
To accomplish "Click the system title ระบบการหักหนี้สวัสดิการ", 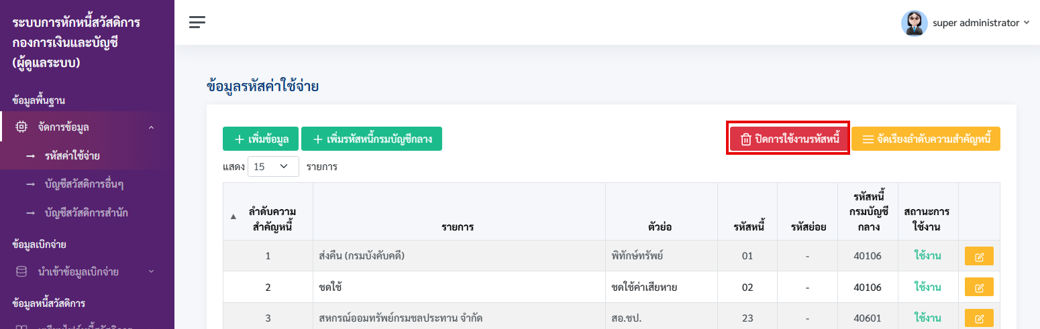I will (76, 23).
